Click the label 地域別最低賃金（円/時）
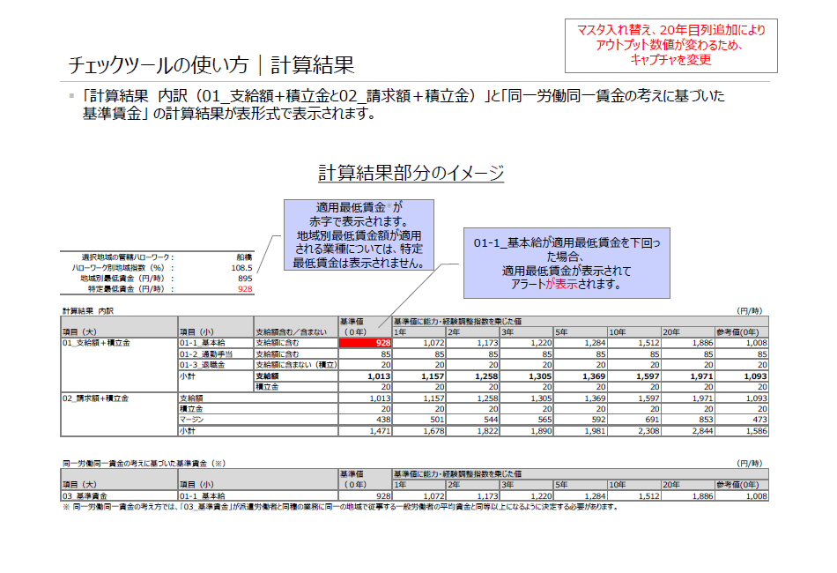The width and height of the screenshot is (837, 573). click(x=127, y=279)
